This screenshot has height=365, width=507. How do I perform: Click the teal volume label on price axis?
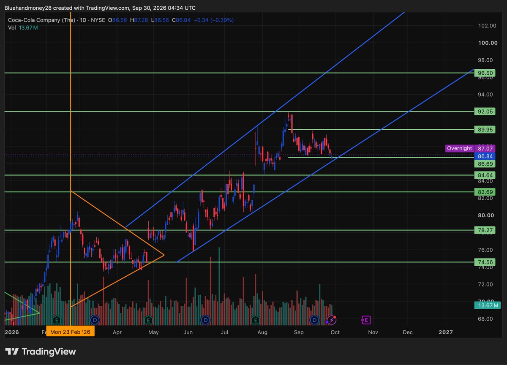487,305
